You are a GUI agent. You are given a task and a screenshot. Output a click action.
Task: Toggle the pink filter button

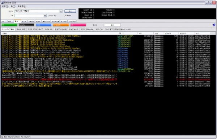click(78, 25)
